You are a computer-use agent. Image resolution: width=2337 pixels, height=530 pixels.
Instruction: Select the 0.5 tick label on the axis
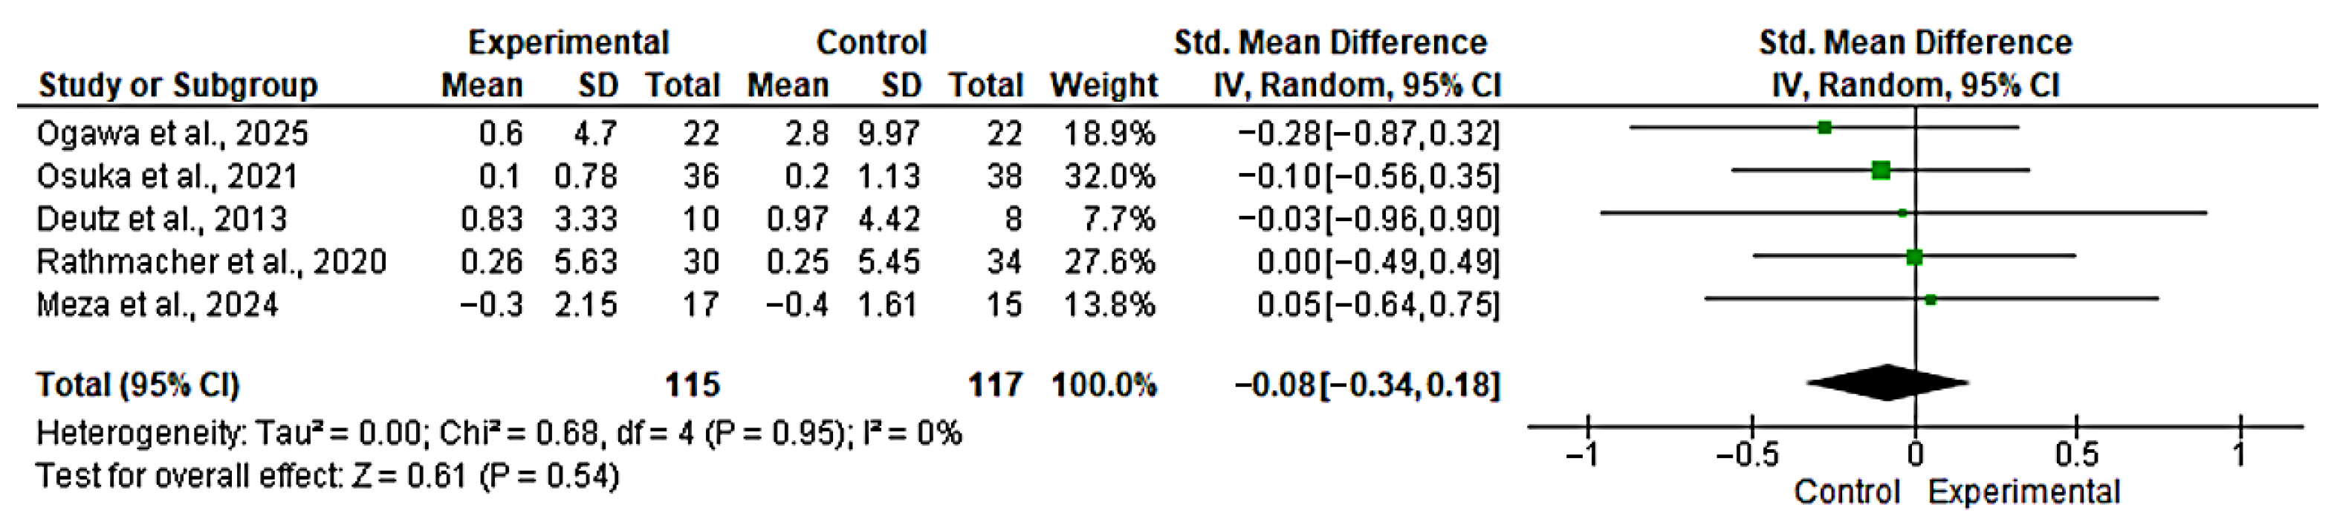coord(2077,453)
